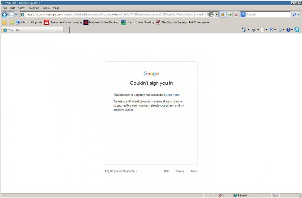Click the Print icon in command bar

point(253,30)
